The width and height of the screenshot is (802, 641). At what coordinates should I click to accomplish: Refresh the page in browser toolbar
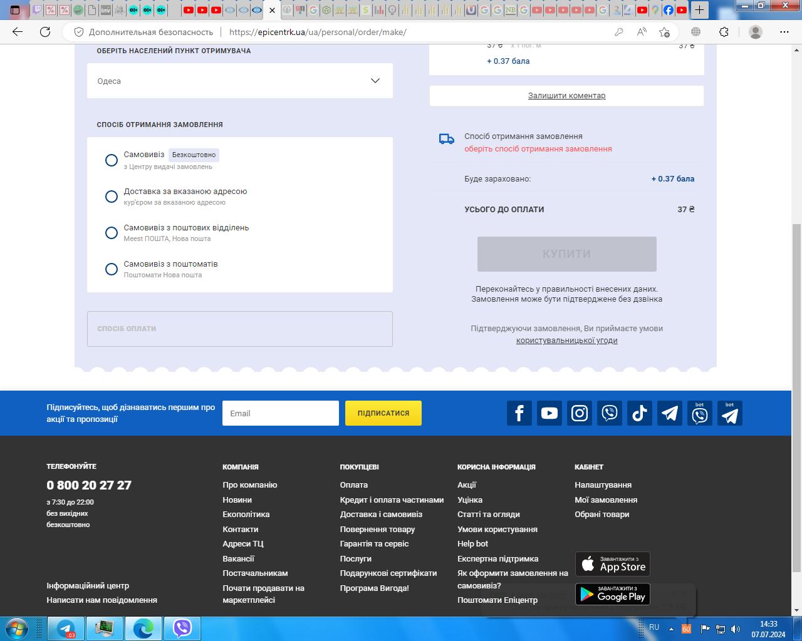click(45, 32)
